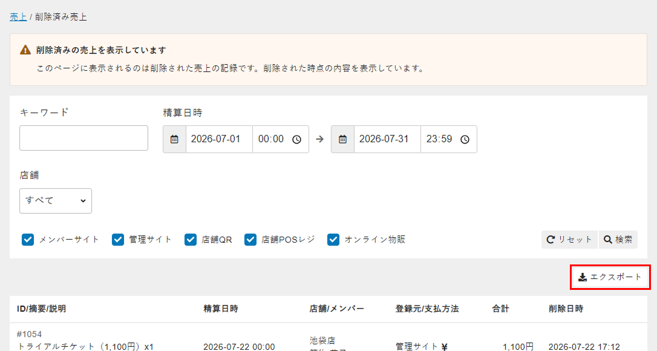Expand the 店舗 dropdown showing すべて
This screenshot has width=657, height=351.
coord(56,201)
